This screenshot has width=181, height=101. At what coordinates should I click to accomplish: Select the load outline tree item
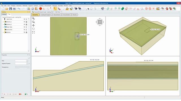[x=9, y=30]
